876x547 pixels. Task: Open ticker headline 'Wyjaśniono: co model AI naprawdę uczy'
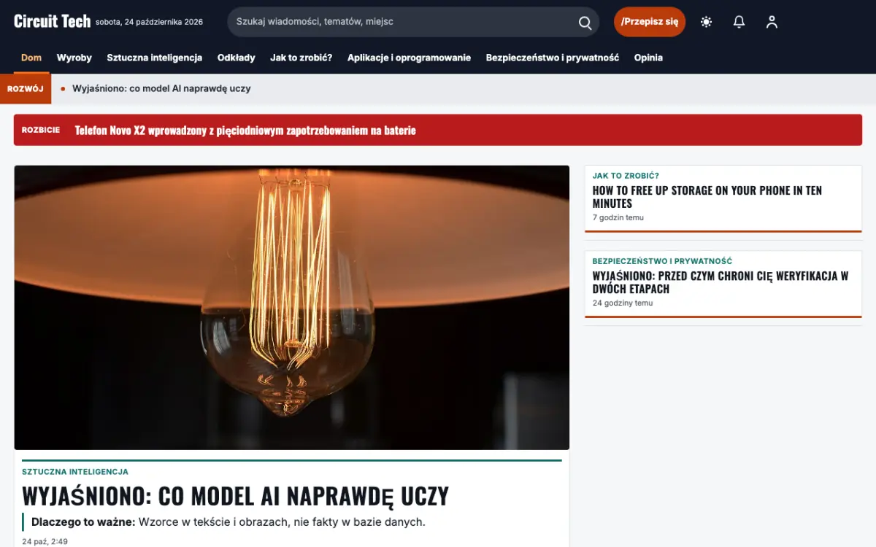pos(161,88)
